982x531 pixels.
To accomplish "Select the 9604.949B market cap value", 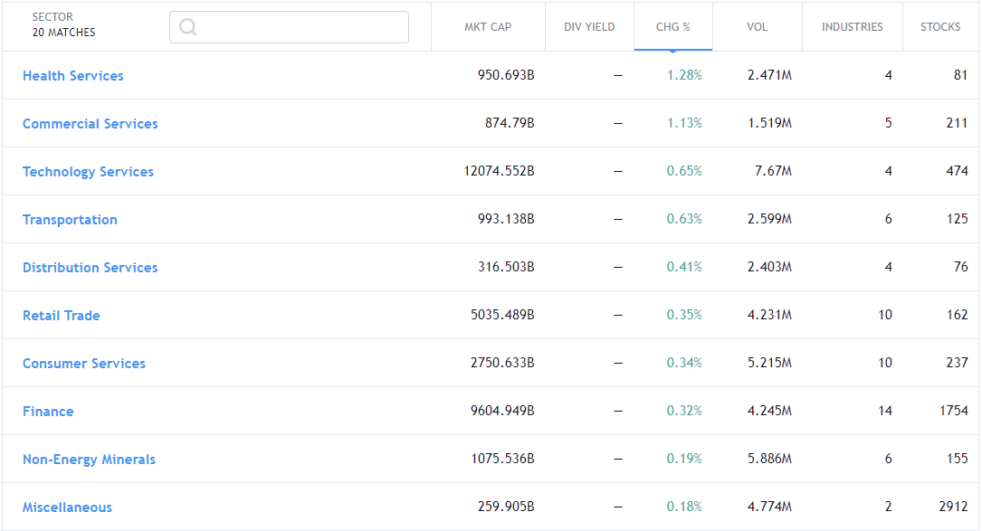I will coord(502,411).
